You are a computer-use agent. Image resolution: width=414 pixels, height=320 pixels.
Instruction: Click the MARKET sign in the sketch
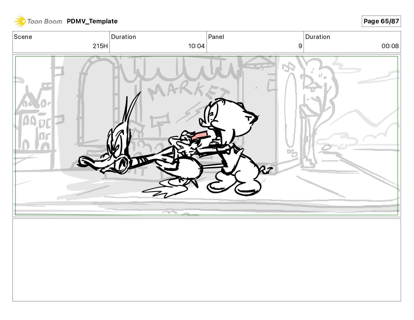pos(188,90)
